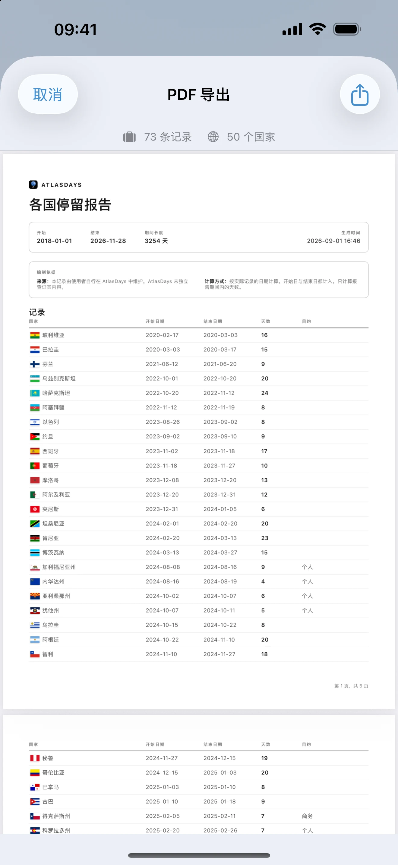Select start date 2018-01-01

point(54,241)
